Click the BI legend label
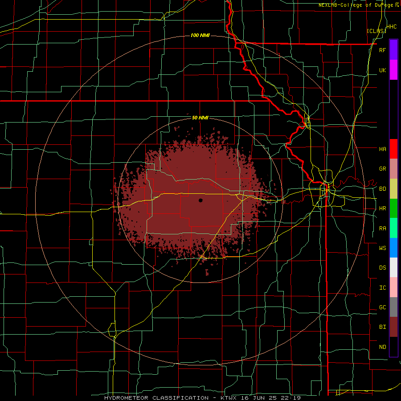This screenshot has height=401, width=401. click(x=382, y=327)
